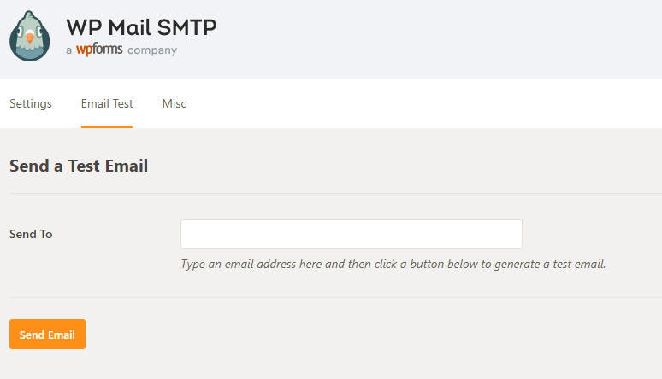
Task: Click the pigeon mascot's orange beak
Action: pos(30,38)
